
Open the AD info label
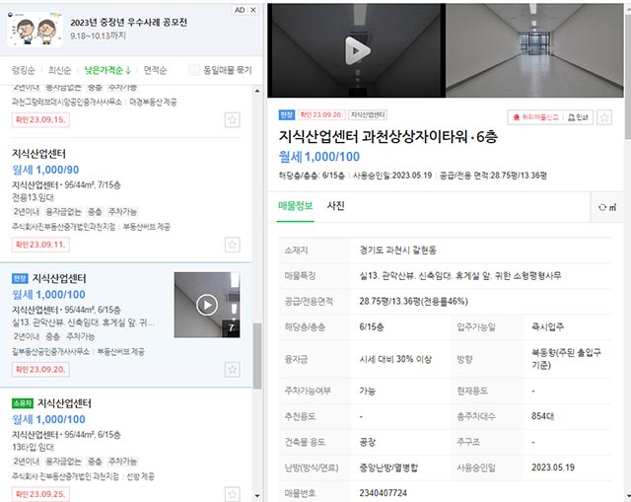tap(240, 10)
